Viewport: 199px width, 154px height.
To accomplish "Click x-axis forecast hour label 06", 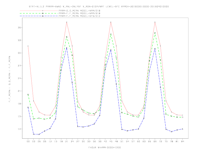I will 39,141.
